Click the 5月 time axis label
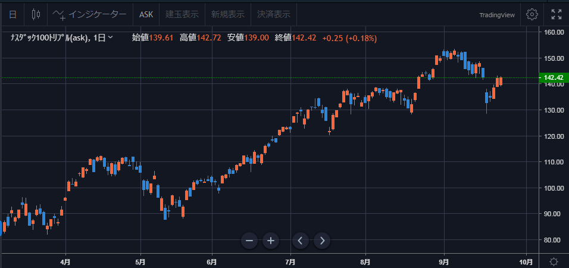 140,262
